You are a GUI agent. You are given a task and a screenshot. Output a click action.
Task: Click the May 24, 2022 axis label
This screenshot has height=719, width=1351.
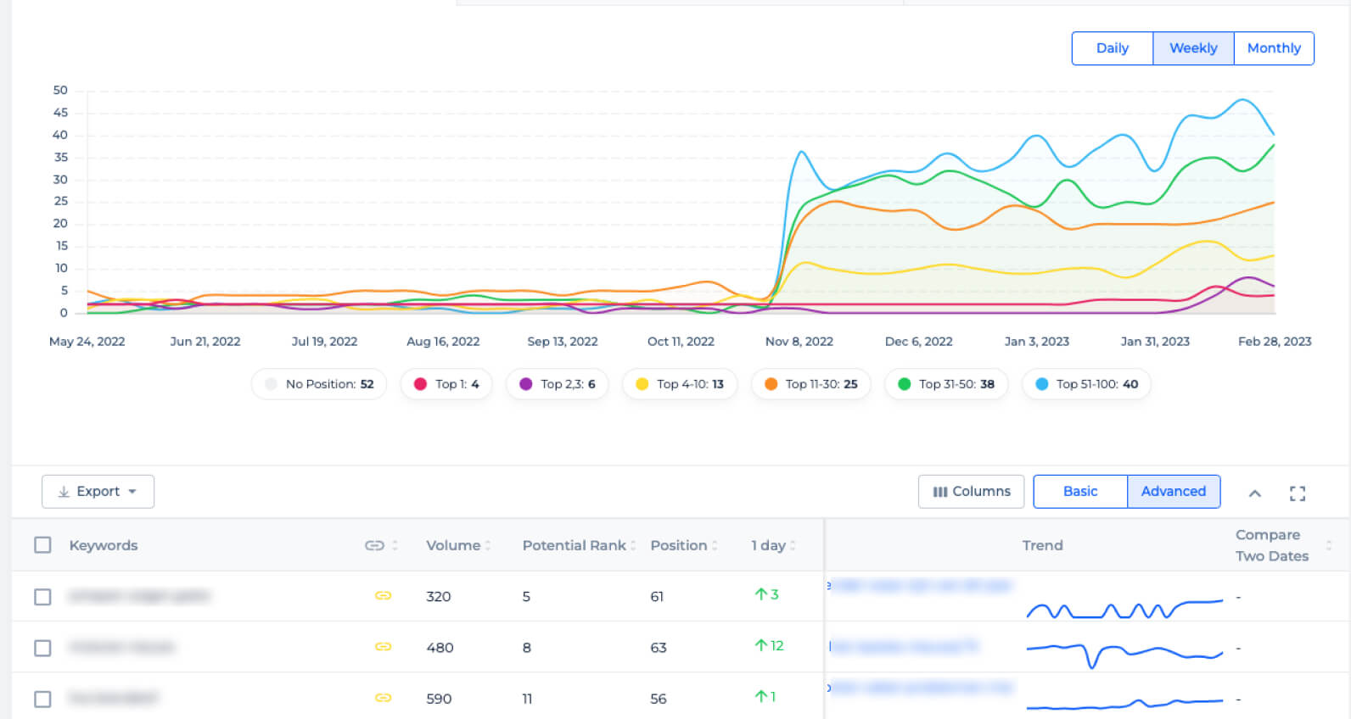pyautogui.click(x=87, y=342)
